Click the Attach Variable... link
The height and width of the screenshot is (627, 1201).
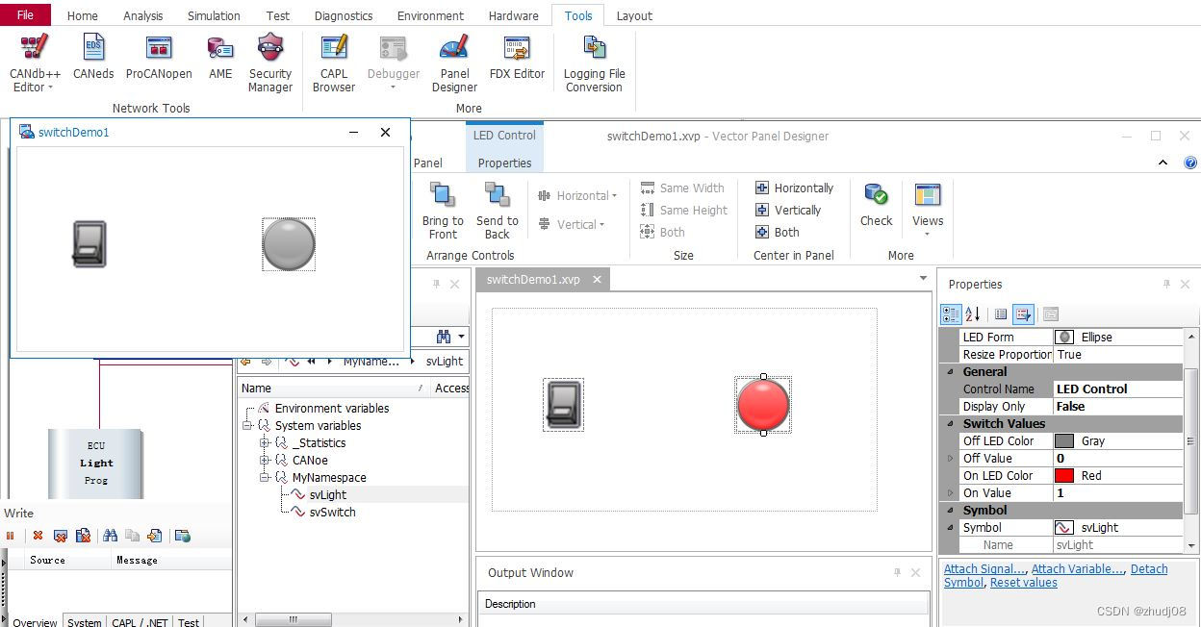(x=1078, y=569)
